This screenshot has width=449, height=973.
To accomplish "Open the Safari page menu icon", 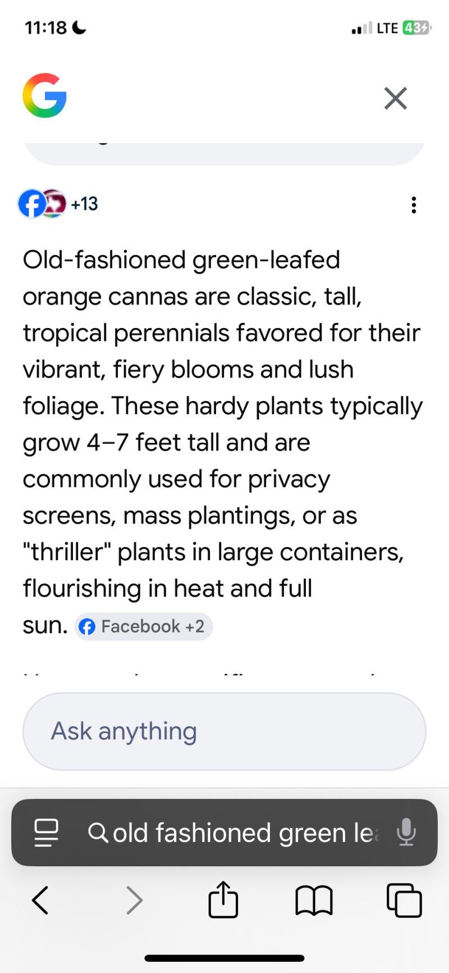I will (46, 833).
